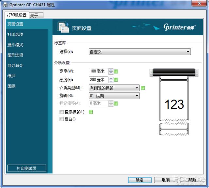Select 国际 in the sidebar
This screenshot has height=188, width=209.
click(x=27, y=86)
